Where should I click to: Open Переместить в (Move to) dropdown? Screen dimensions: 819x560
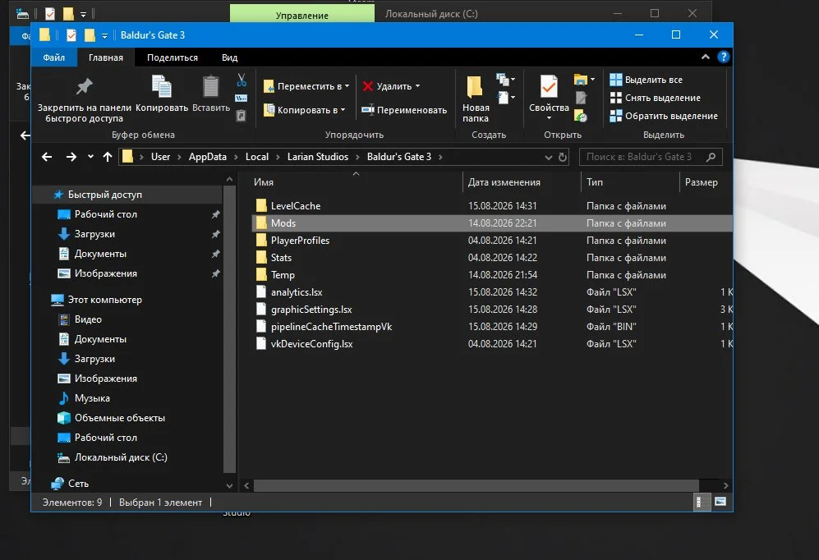pyautogui.click(x=306, y=86)
